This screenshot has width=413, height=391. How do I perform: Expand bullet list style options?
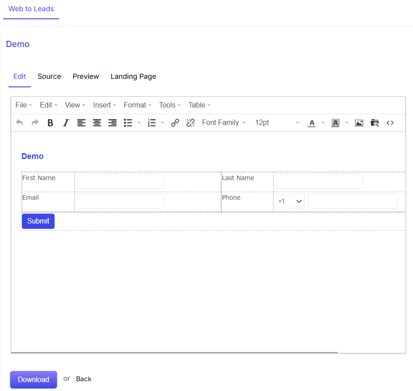(139, 123)
